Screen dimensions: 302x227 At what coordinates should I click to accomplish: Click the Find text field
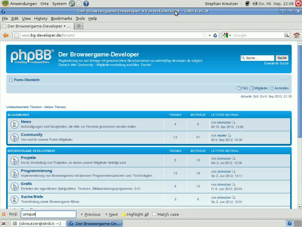(x=48, y=214)
